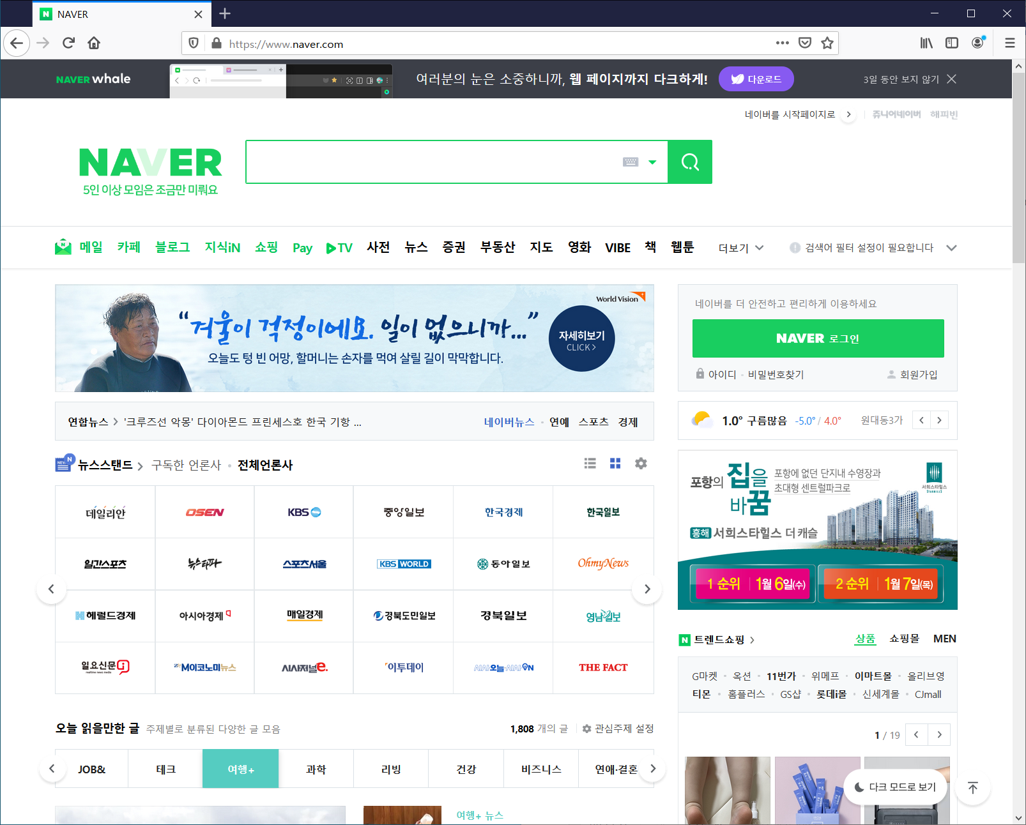This screenshot has height=825, width=1026.
Task: Go to next newsstand page arrow
Action: (647, 589)
